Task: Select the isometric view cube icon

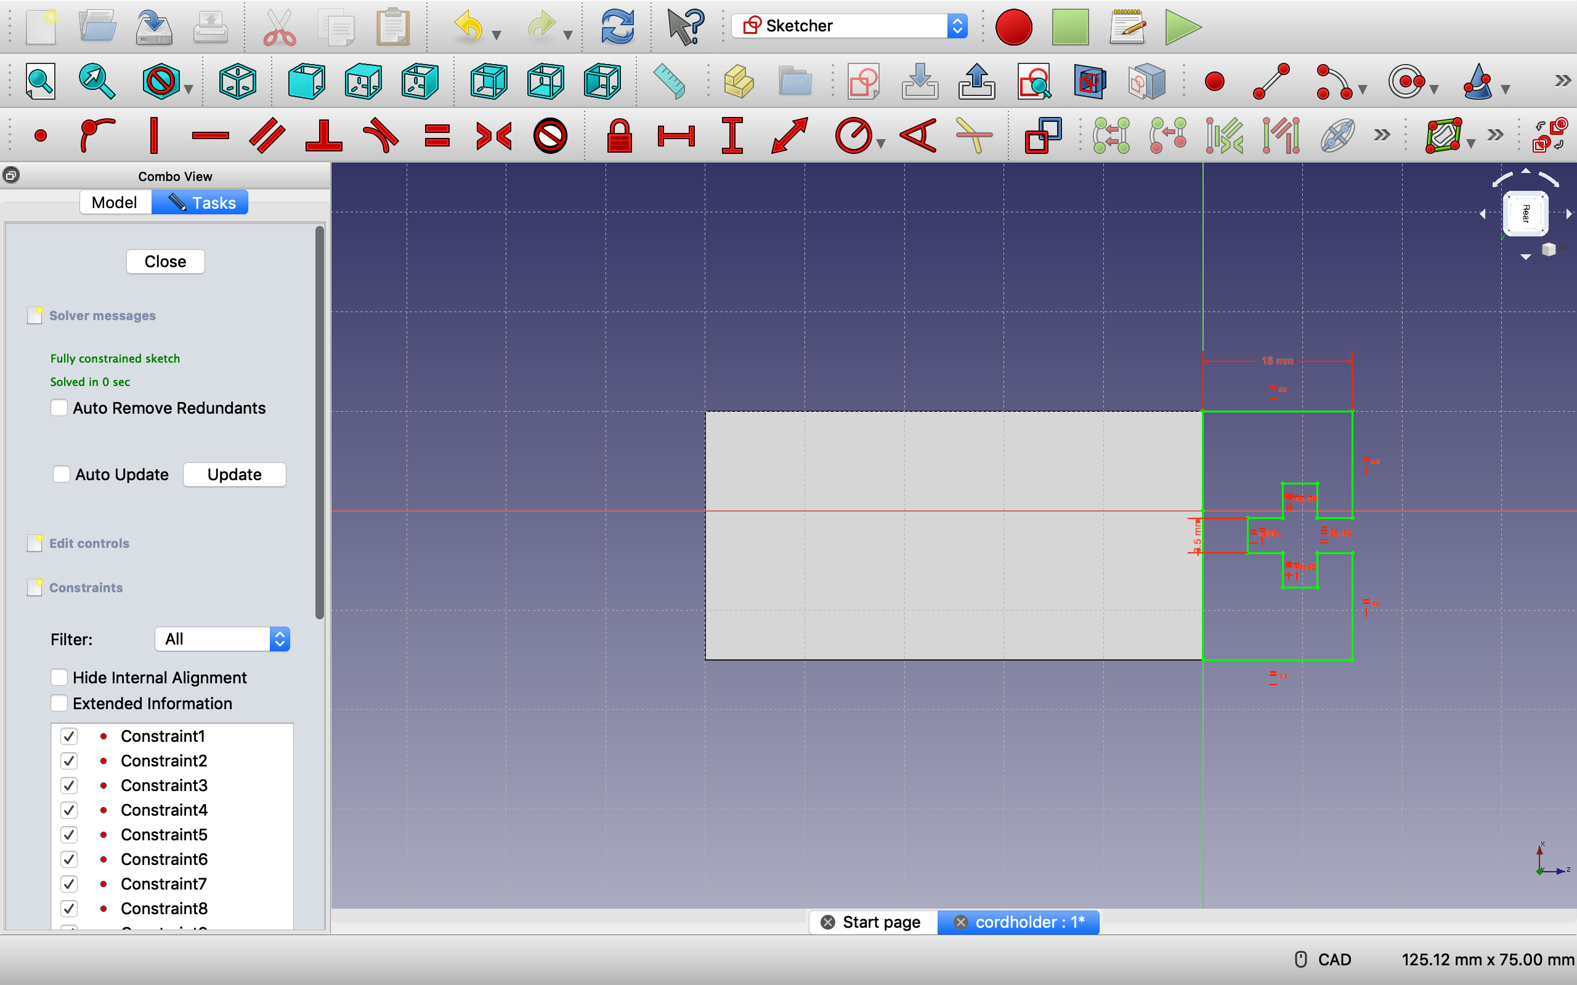Action: [237, 82]
